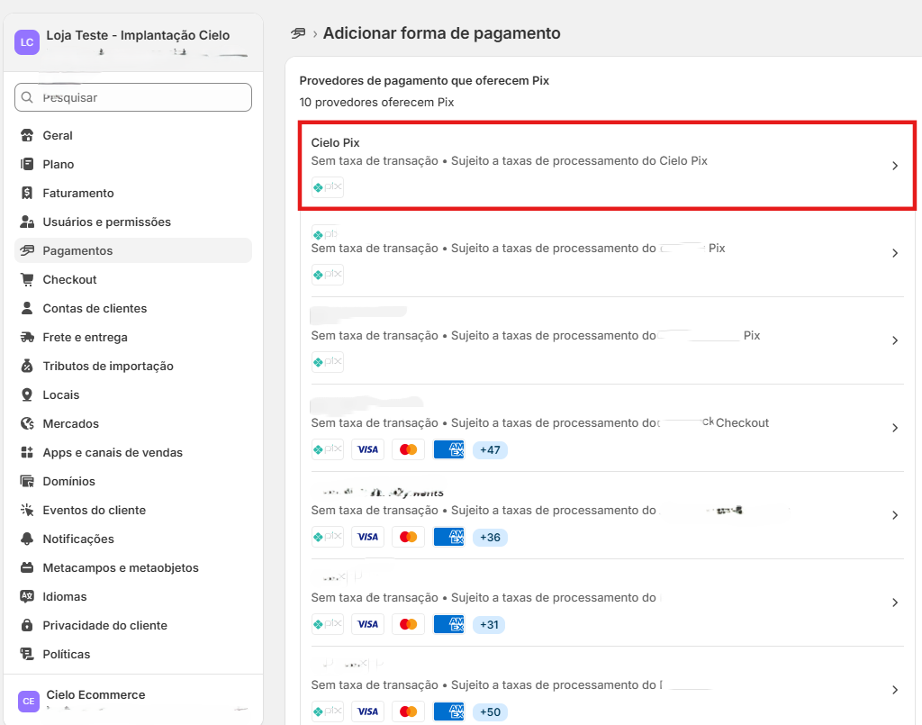
Task: Select Idiomas settings
Action: [x=133, y=596]
